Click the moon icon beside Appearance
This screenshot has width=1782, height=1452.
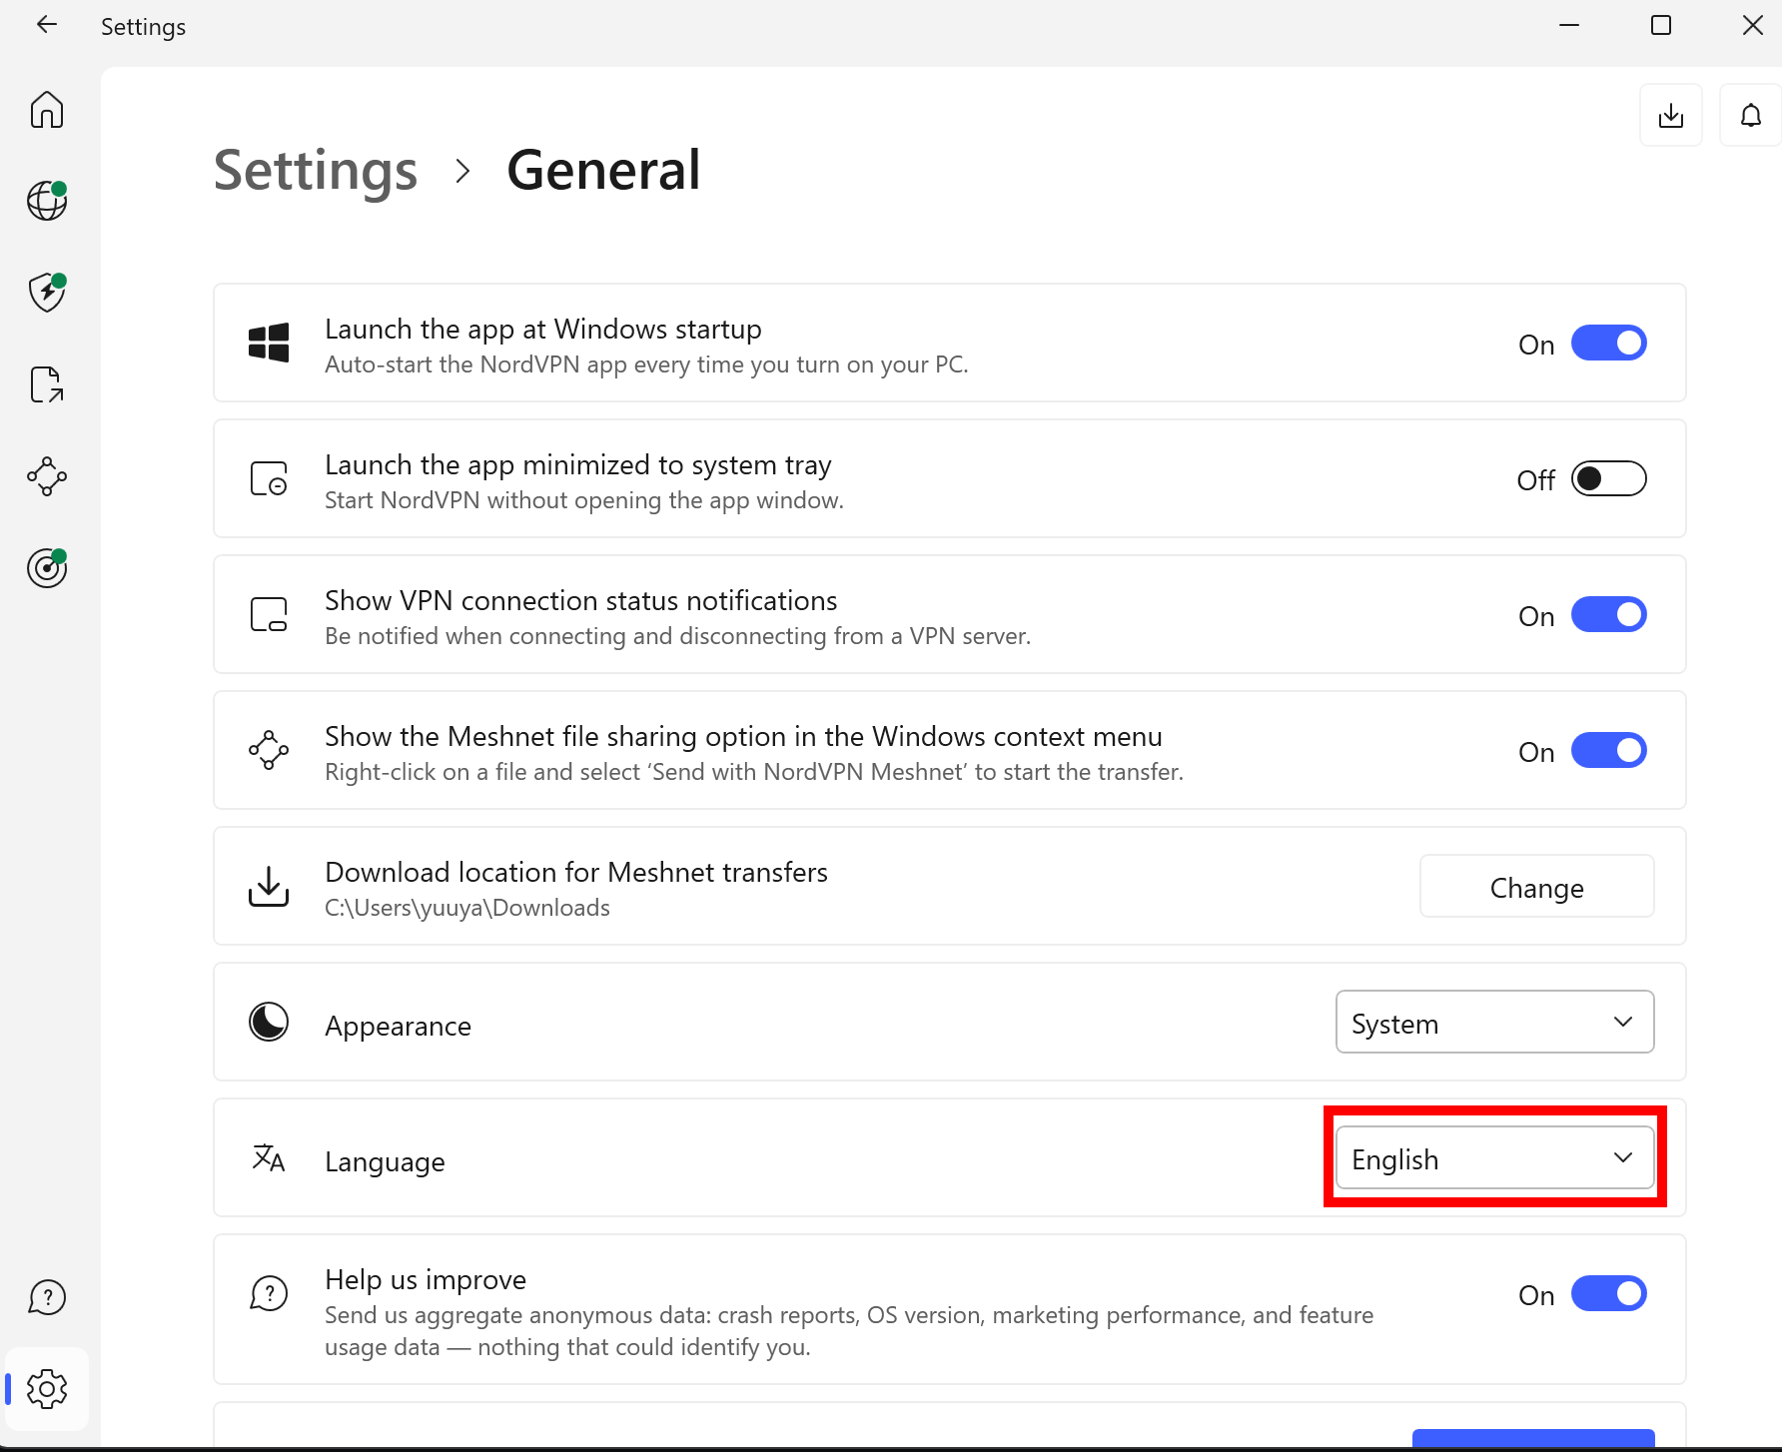269,1022
